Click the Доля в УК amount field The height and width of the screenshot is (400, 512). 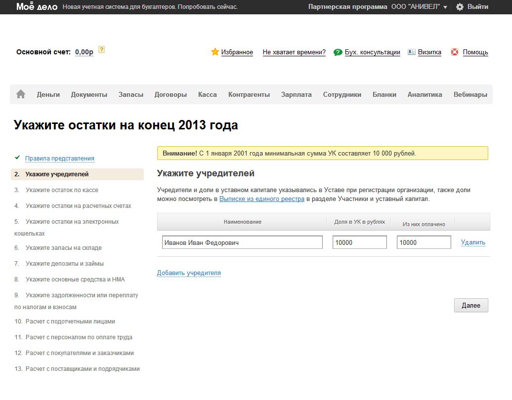359,242
